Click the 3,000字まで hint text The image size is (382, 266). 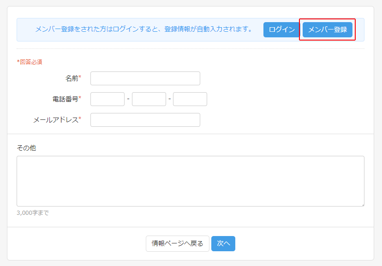click(x=32, y=213)
